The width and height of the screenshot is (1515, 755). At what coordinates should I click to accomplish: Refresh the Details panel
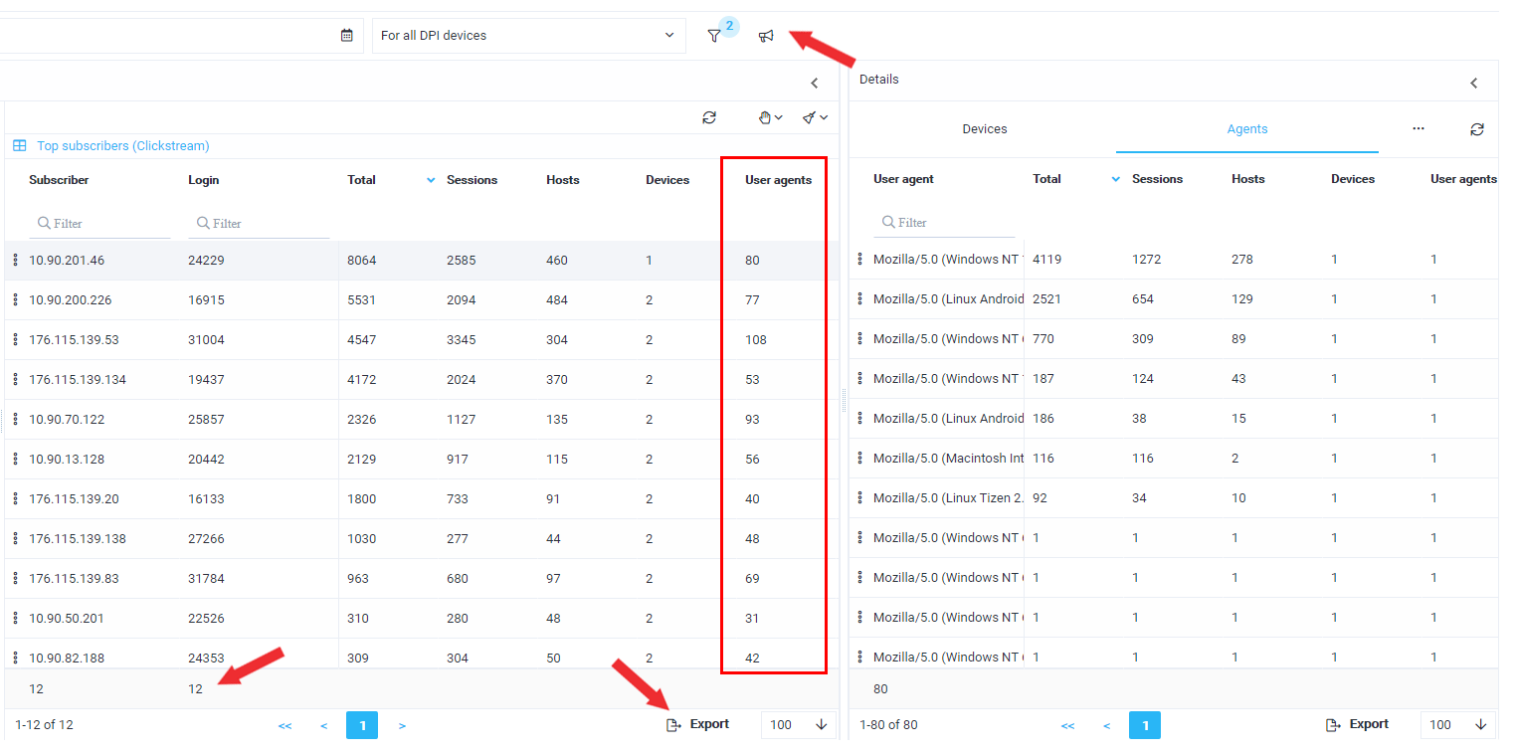[1477, 129]
